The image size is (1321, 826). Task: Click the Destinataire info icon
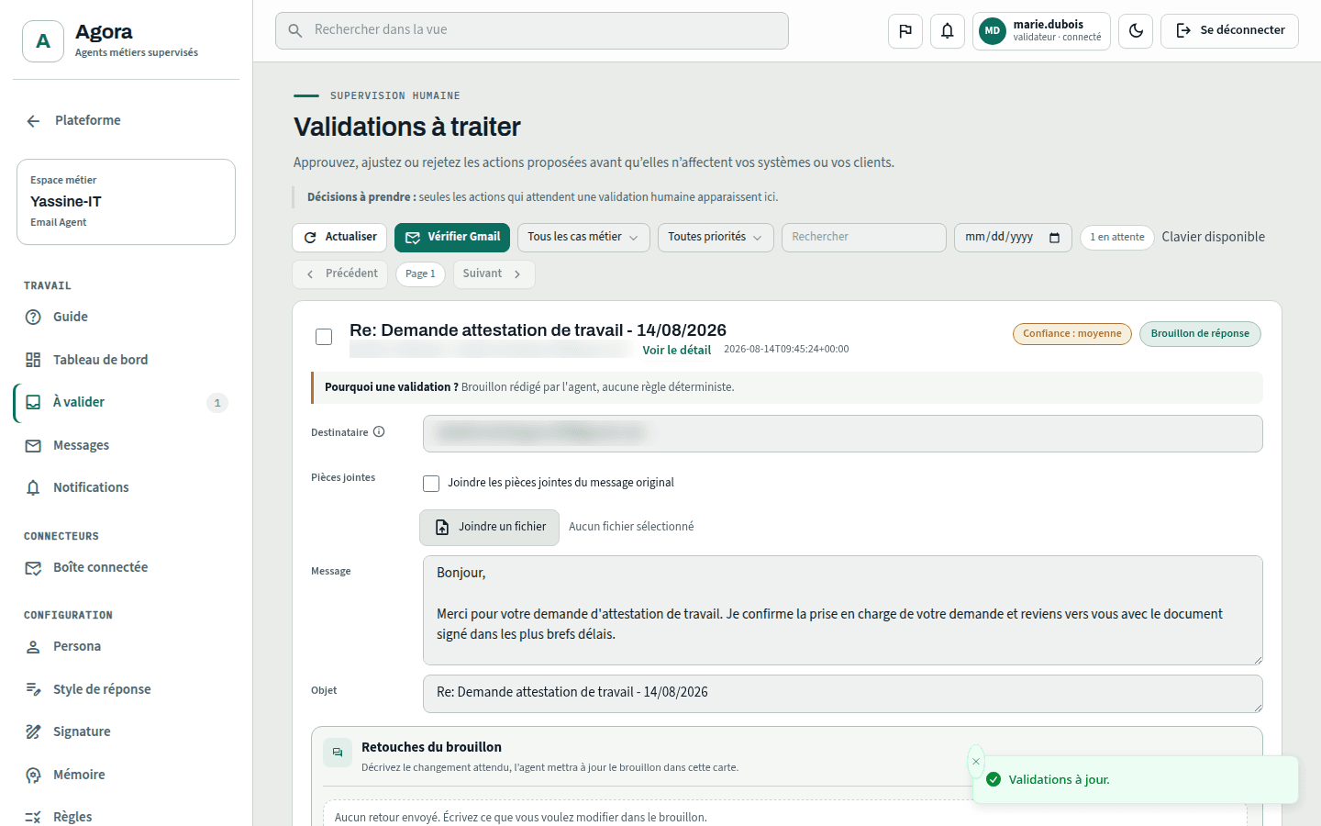pyautogui.click(x=379, y=431)
